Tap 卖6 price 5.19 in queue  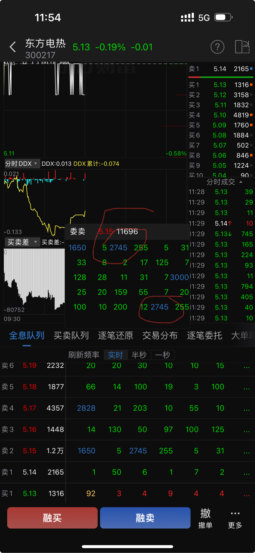tap(30, 366)
